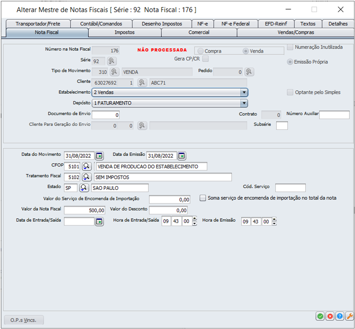Switch to Contábil/Comandos tab
The width and height of the screenshot is (355, 329).
coord(101,24)
